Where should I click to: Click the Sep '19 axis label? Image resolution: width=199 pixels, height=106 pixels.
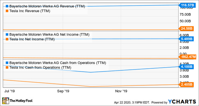click(x=63, y=91)
